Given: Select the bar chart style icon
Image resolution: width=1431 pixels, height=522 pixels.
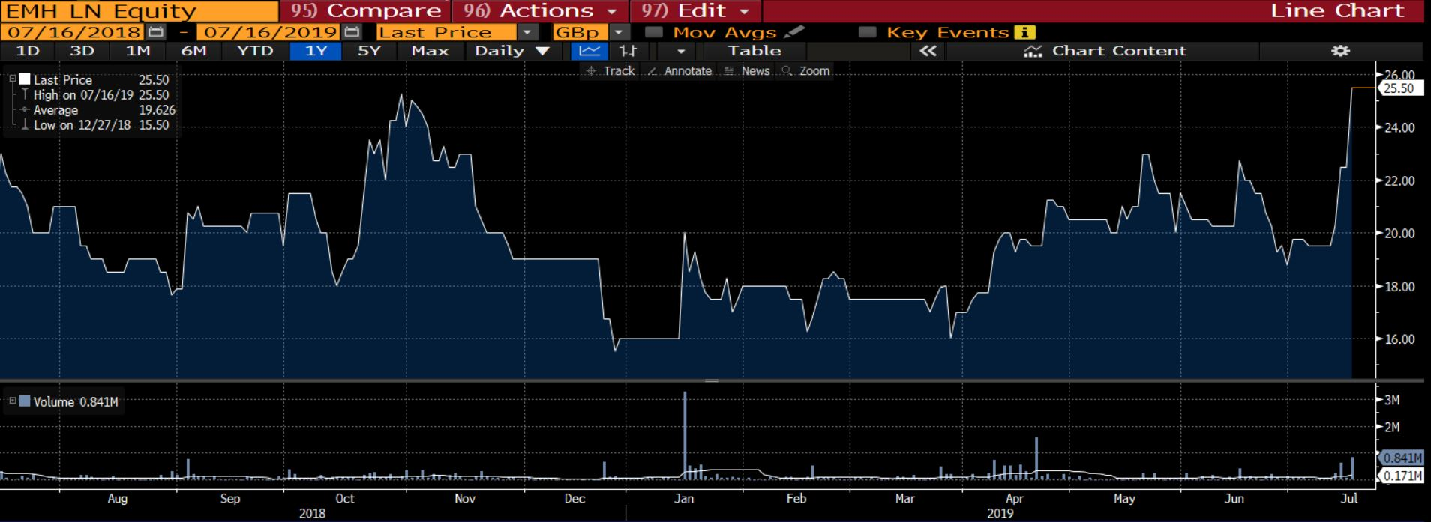Looking at the screenshot, I should click(x=628, y=51).
